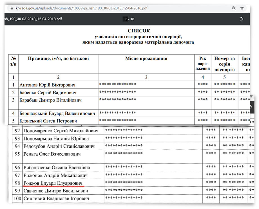The width and height of the screenshot is (259, 209).
Task: Click row number 98 in the table
Action: coord(17,183)
